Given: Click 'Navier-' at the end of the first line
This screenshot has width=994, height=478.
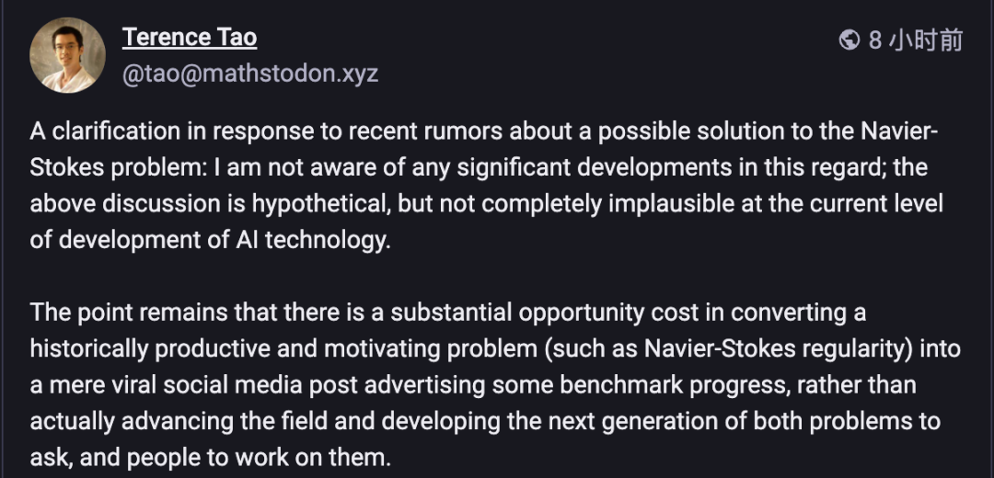Looking at the screenshot, I should tap(899, 131).
